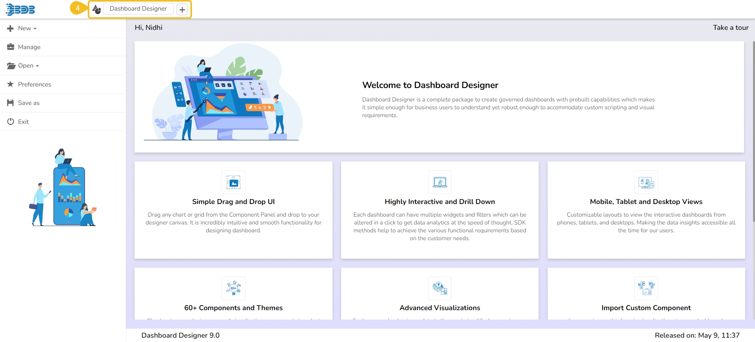The image size is (755, 342).
Task: Click the Simple Drag and Drop UI icon
Action: [233, 182]
